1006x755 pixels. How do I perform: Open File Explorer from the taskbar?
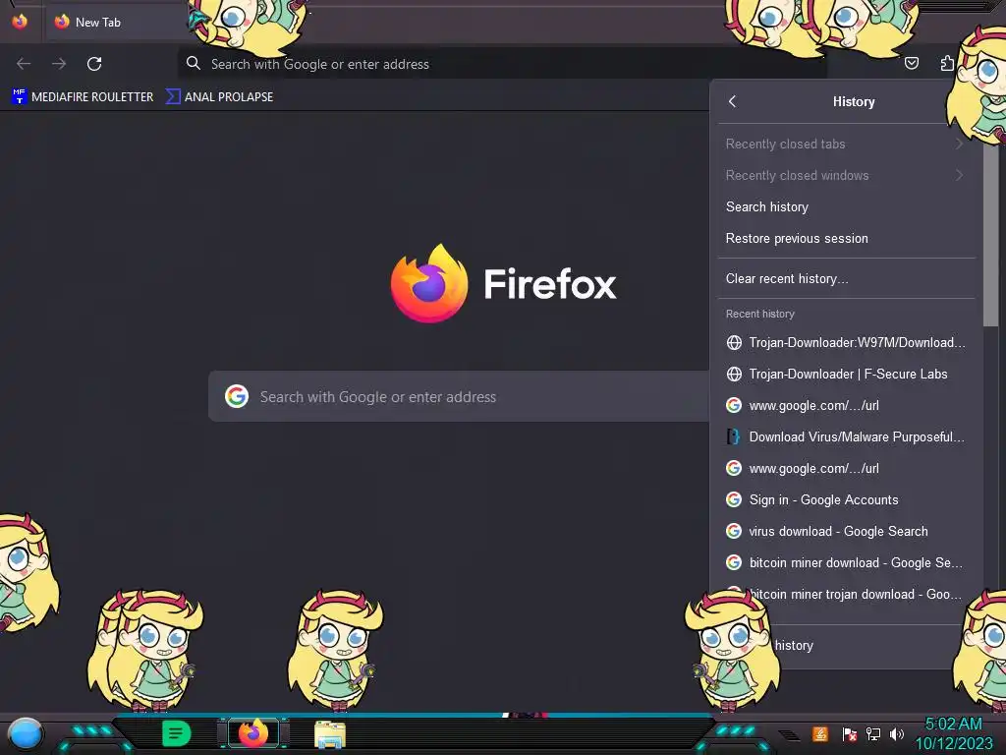pos(330,734)
